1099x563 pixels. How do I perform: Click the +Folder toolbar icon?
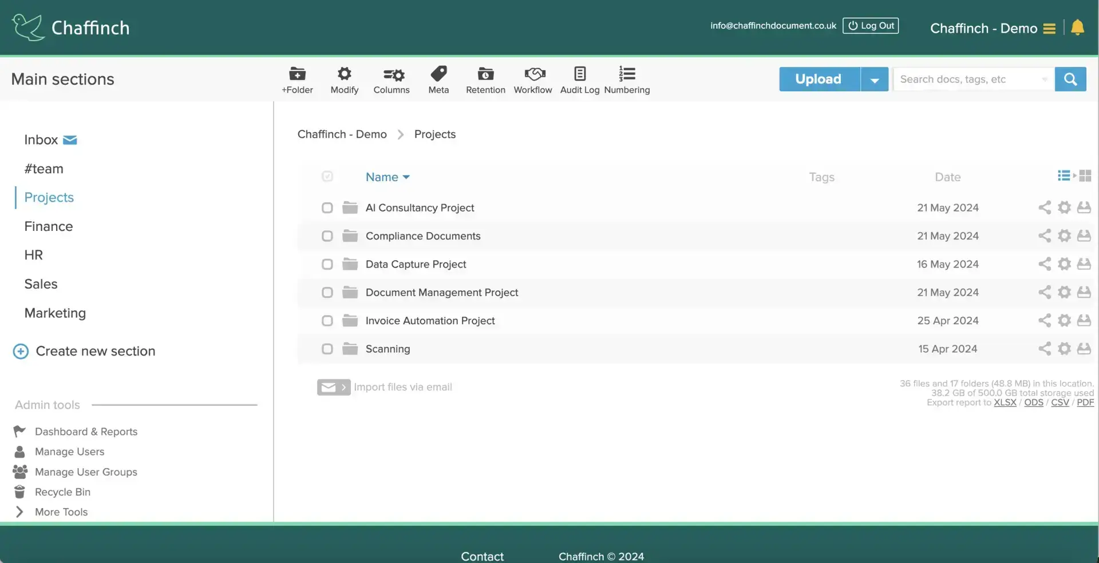point(297,74)
